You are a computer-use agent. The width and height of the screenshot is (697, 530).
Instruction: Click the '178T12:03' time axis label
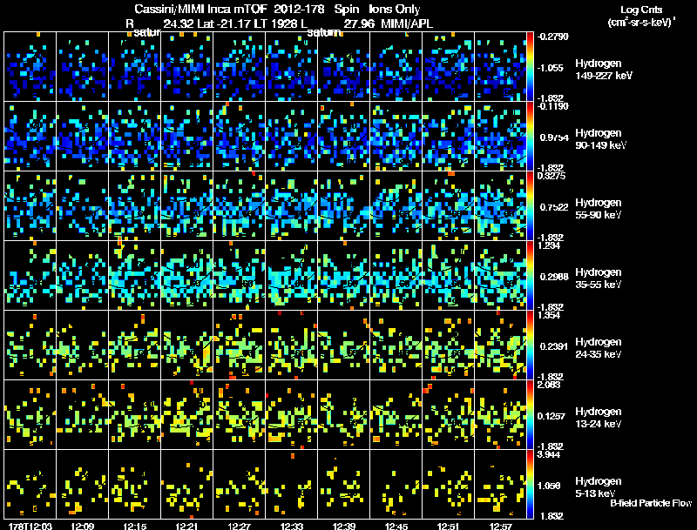click(x=30, y=526)
